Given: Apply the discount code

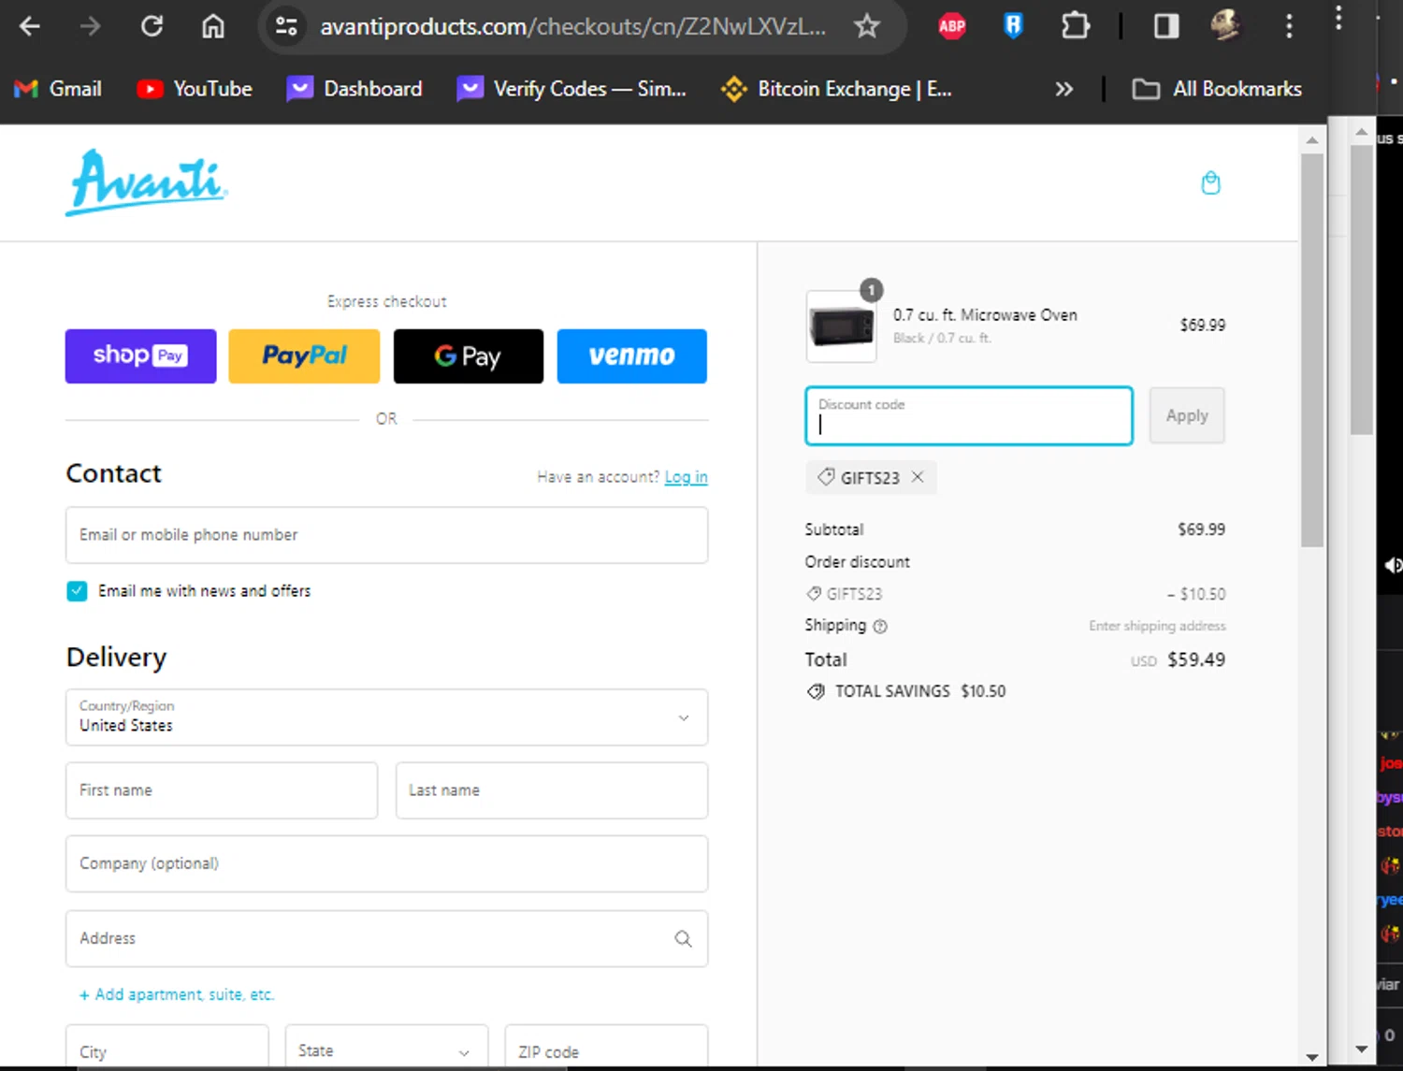Looking at the screenshot, I should pos(1187,415).
